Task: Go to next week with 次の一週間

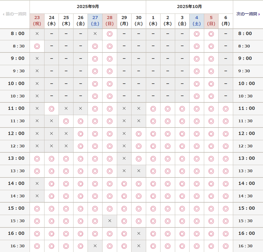Action: click(248, 14)
